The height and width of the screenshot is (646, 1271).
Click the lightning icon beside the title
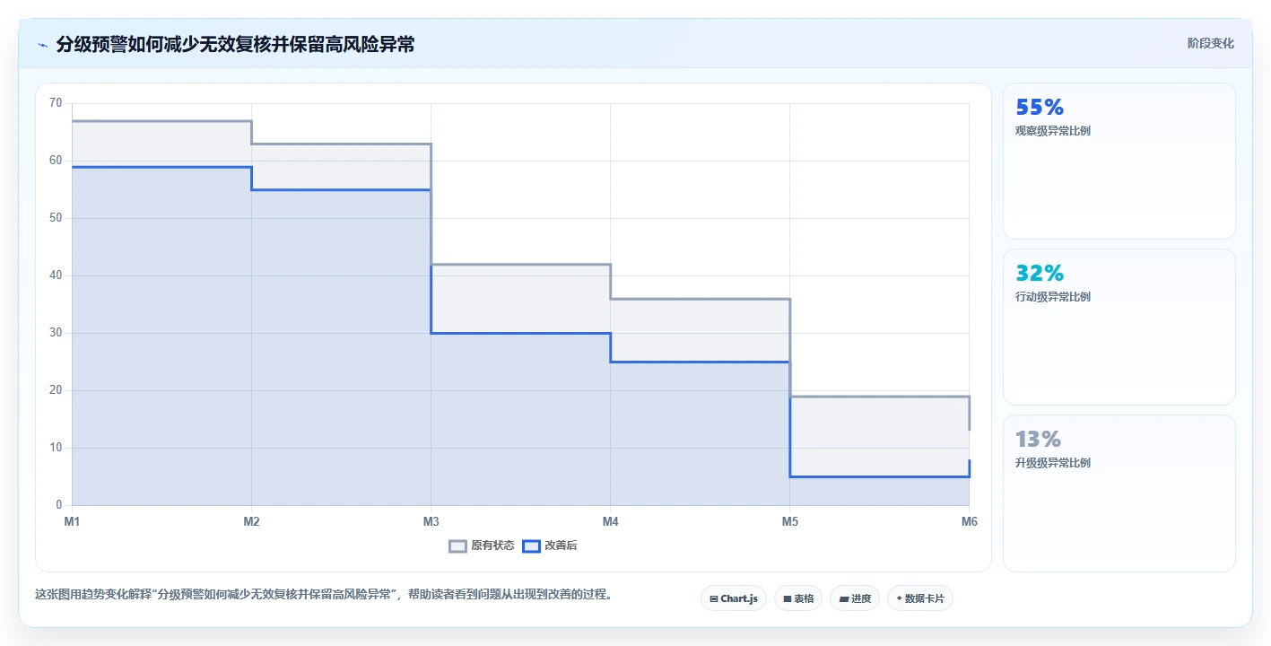tap(42, 45)
